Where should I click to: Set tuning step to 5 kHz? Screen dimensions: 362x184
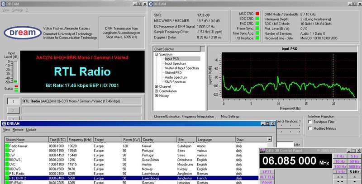click(x=354, y=172)
